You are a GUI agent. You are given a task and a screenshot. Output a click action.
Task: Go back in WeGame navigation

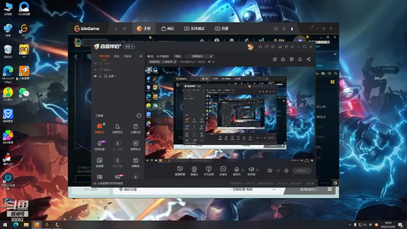[x=116, y=28]
